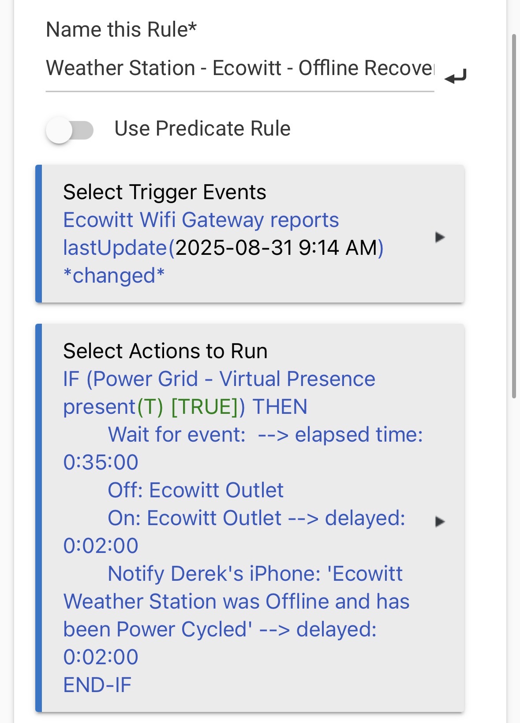Click the enter arrow icon beside rule name
Image resolution: width=520 pixels, height=723 pixels.
pyautogui.click(x=456, y=77)
